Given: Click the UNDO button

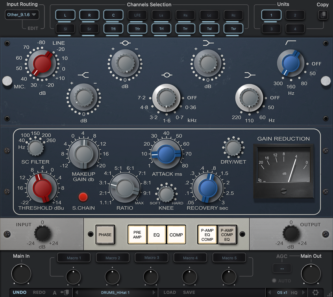Looking at the screenshot, I should 20,292.
